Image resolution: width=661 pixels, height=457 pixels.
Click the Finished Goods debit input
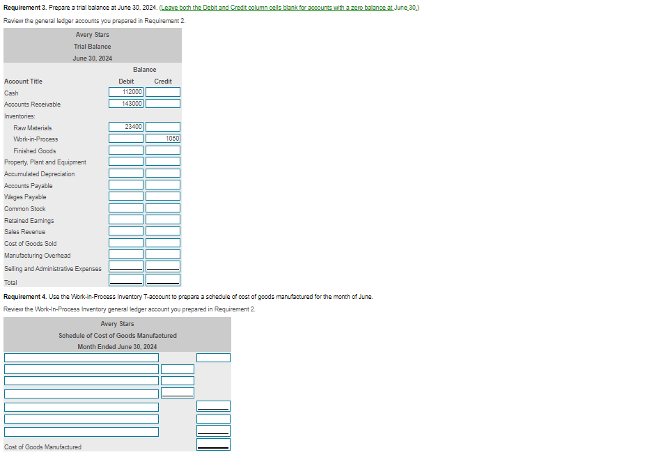click(x=126, y=150)
